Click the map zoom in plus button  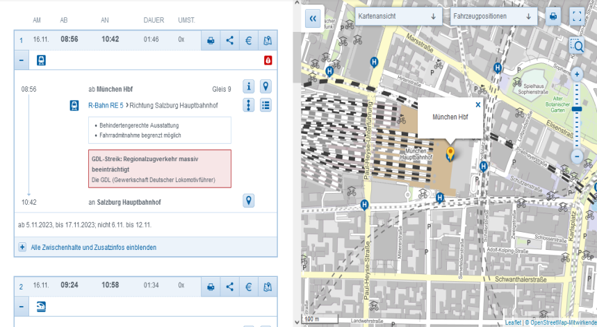point(576,74)
